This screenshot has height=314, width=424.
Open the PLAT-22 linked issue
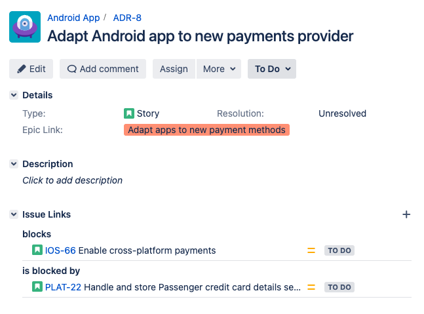(x=63, y=287)
